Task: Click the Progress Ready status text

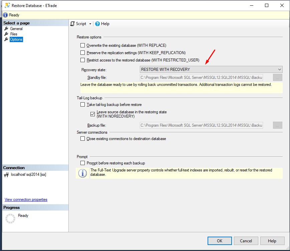Action: [x=23, y=216]
